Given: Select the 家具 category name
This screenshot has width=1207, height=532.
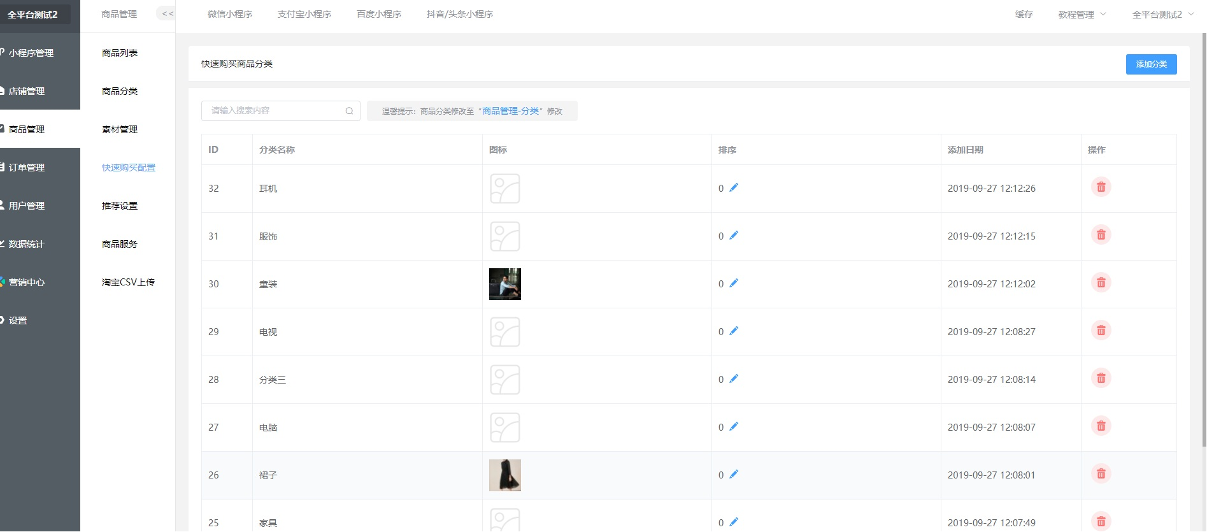Looking at the screenshot, I should click(x=268, y=523).
